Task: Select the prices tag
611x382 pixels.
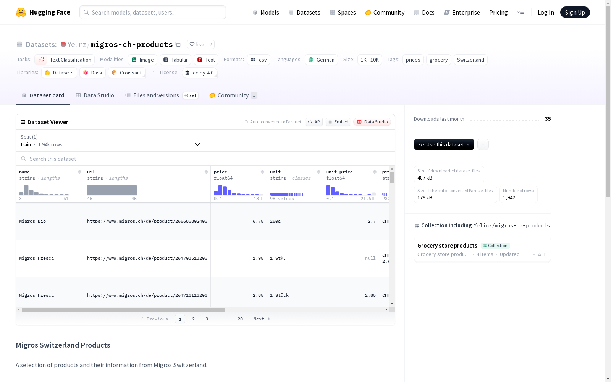Action: tap(413, 60)
